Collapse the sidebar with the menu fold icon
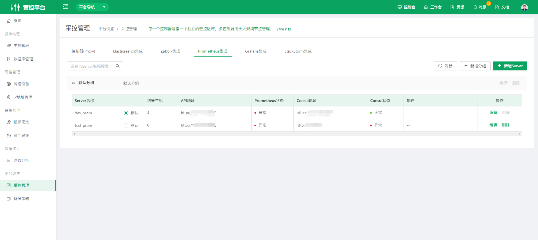This screenshot has width=538, height=240. pos(66,6)
